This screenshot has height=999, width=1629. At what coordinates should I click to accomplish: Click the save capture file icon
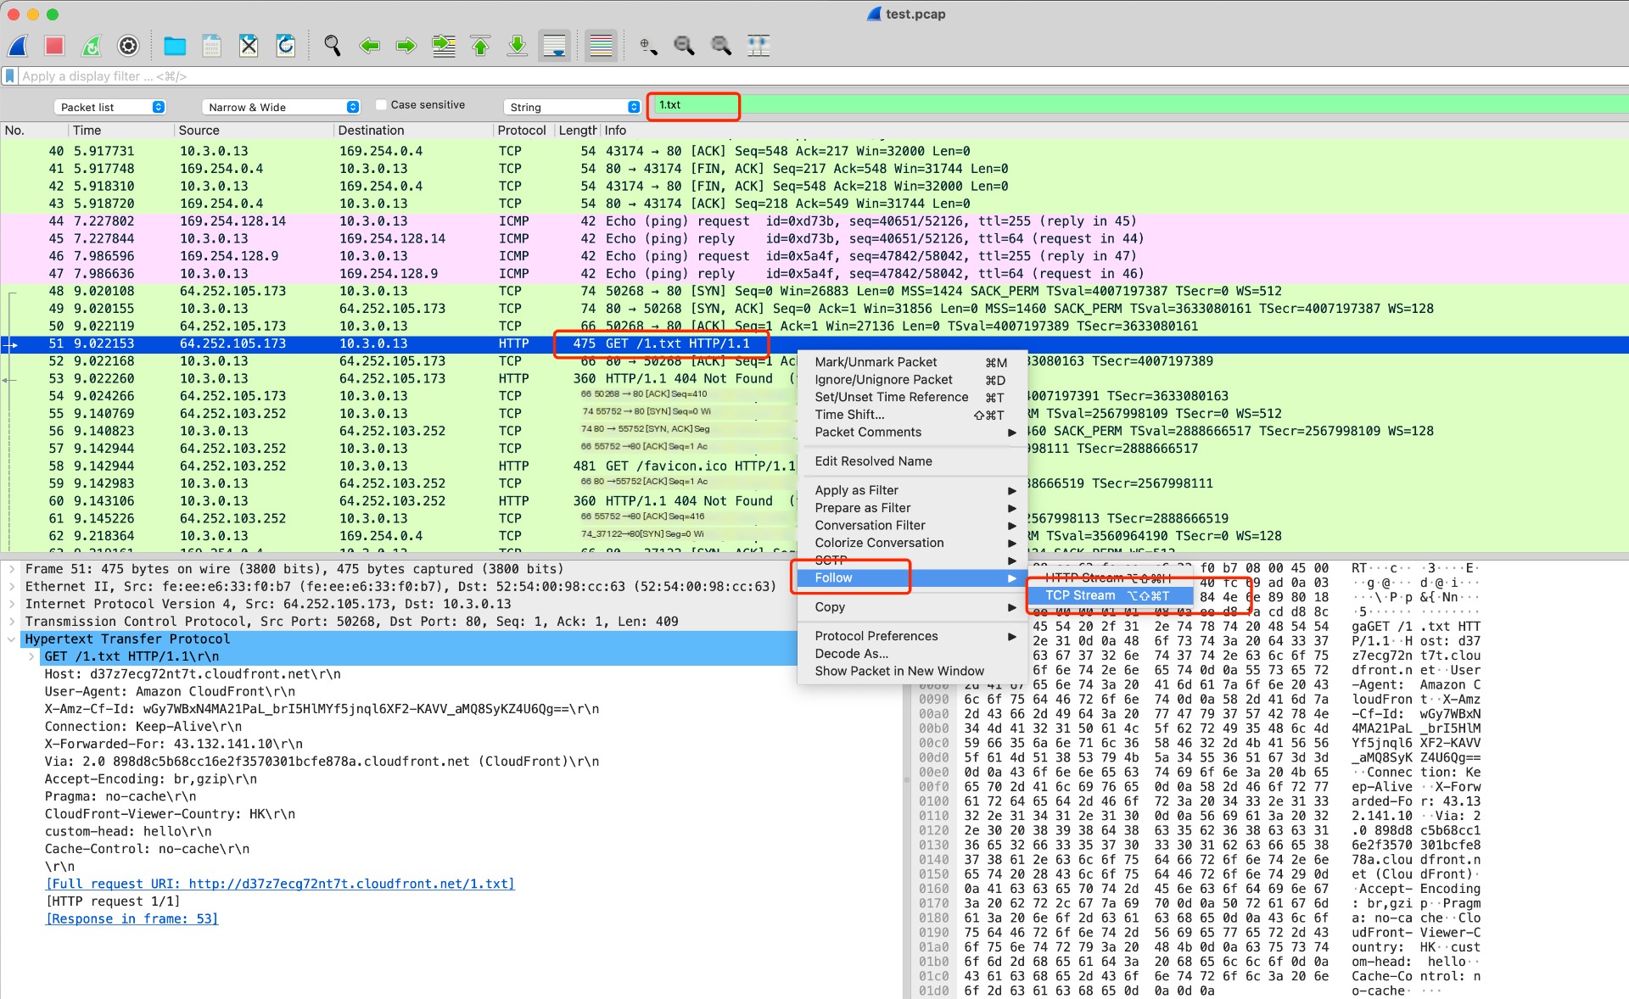pos(211,46)
